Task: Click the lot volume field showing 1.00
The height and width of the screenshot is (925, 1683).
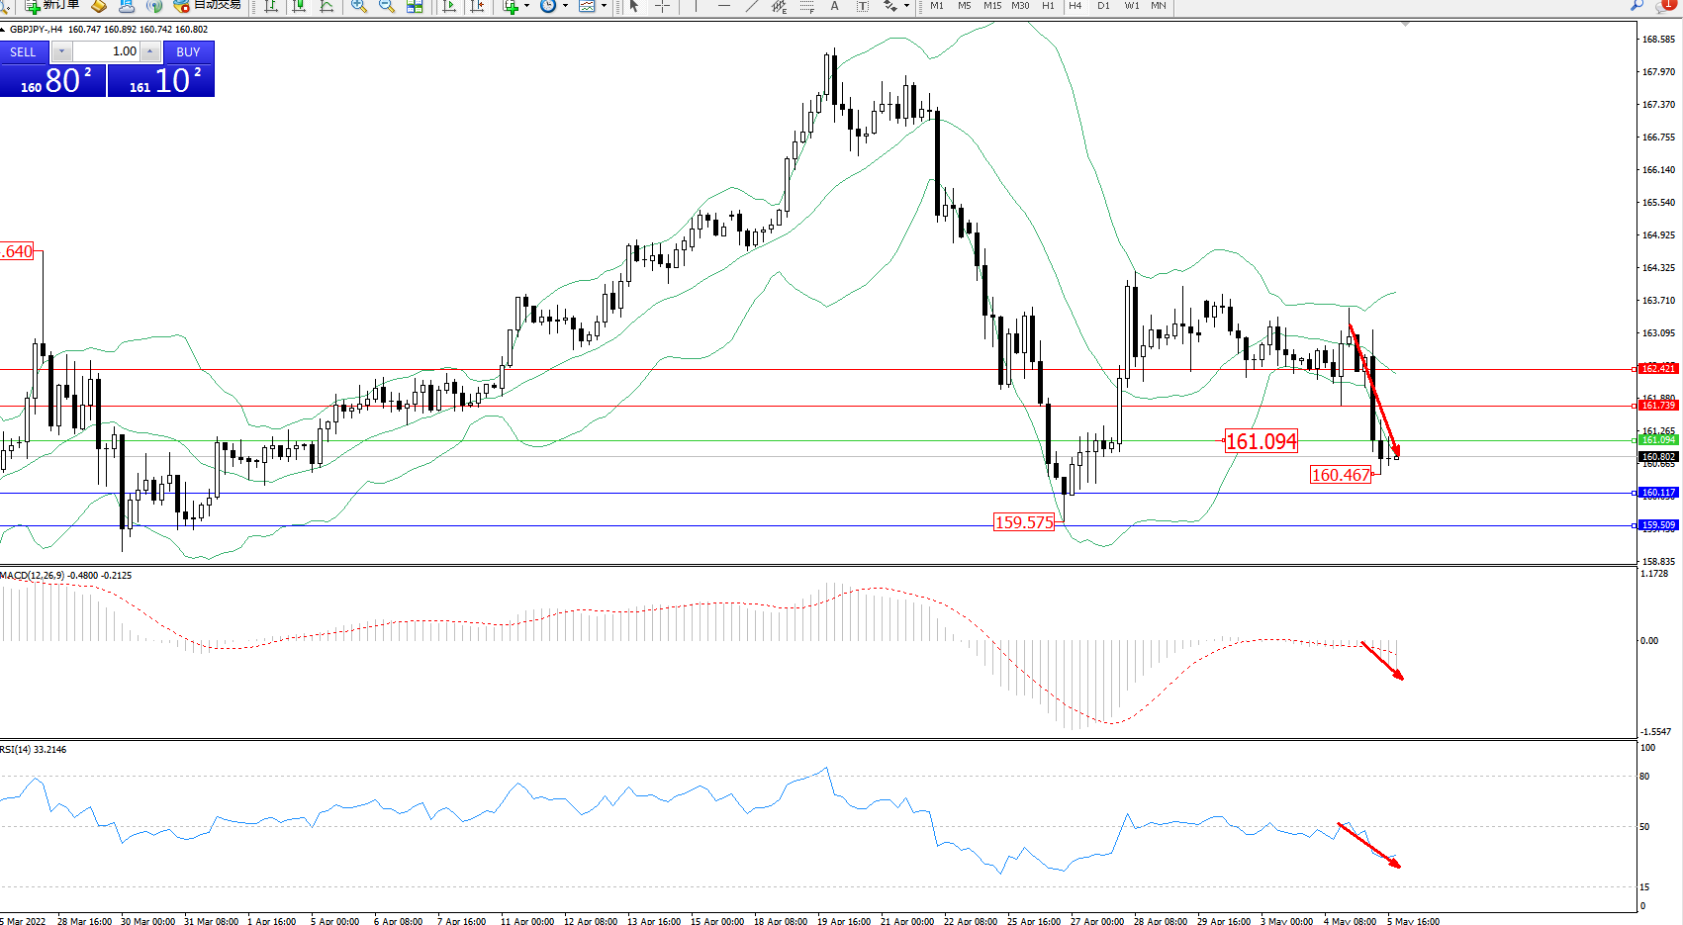Action: click(x=107, y=51)
